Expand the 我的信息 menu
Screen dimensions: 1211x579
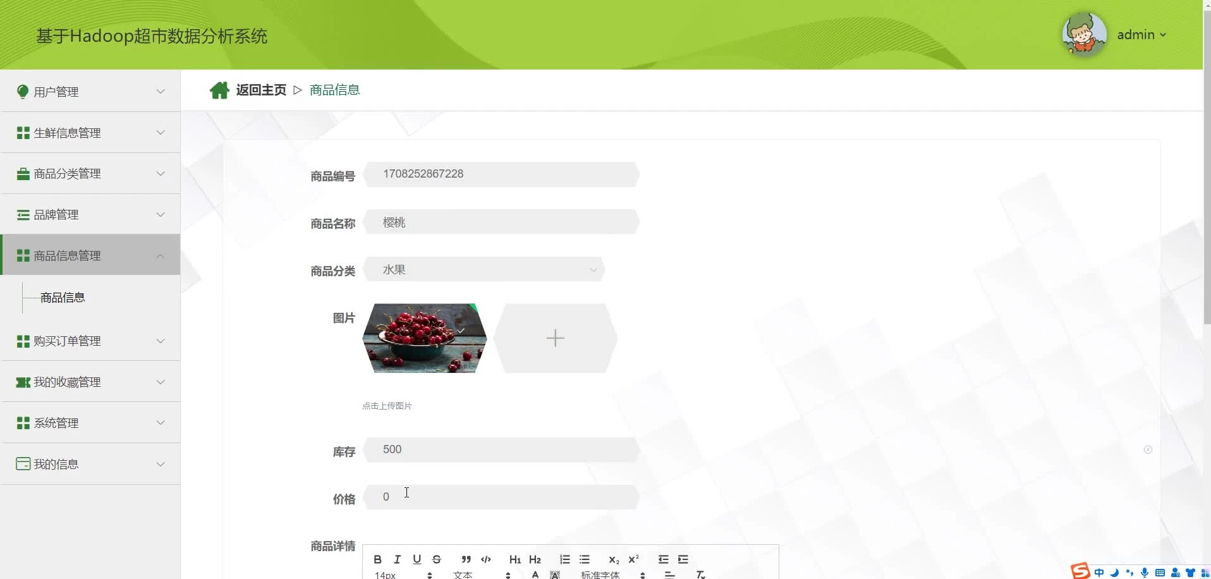pos(90,464)
